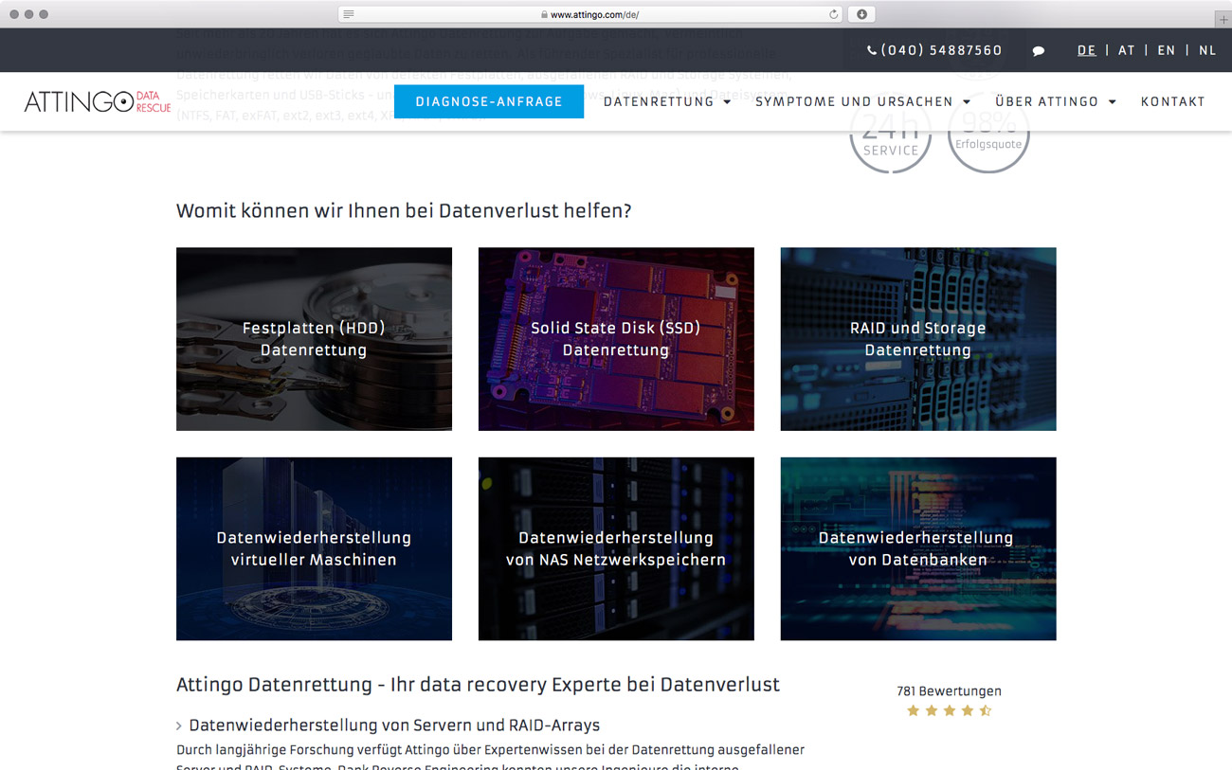Viewport: 1232px width, 770px height.
Task: Click the Attingo Data Rescue logo
Action: point(98,101)
